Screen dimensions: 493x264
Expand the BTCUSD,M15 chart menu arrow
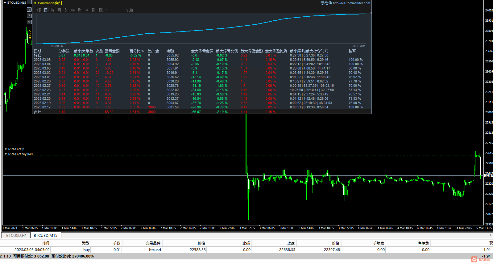(x=5, y=2)
